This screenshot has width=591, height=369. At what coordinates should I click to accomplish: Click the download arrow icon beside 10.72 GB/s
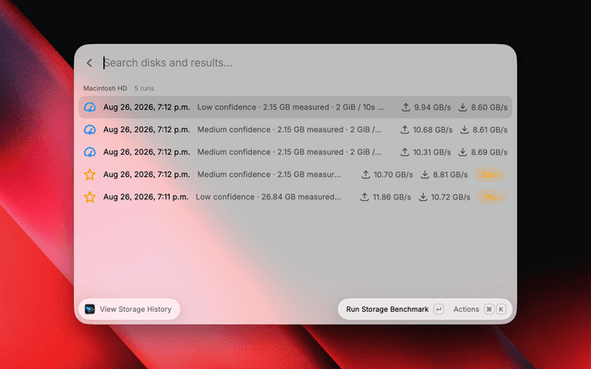(423, 196)
